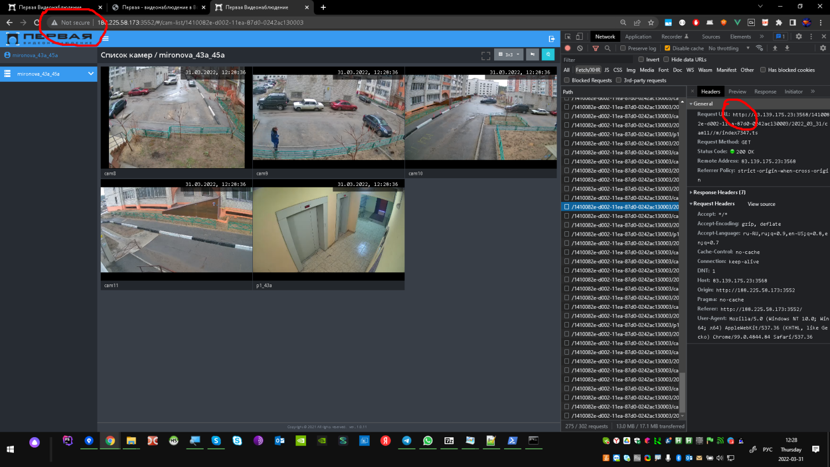Toggle the network filter funnel icon
830x467 pixels.
point(596,48)
